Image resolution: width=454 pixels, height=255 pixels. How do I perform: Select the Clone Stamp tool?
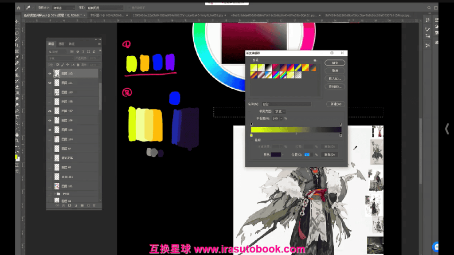(17, 75)
